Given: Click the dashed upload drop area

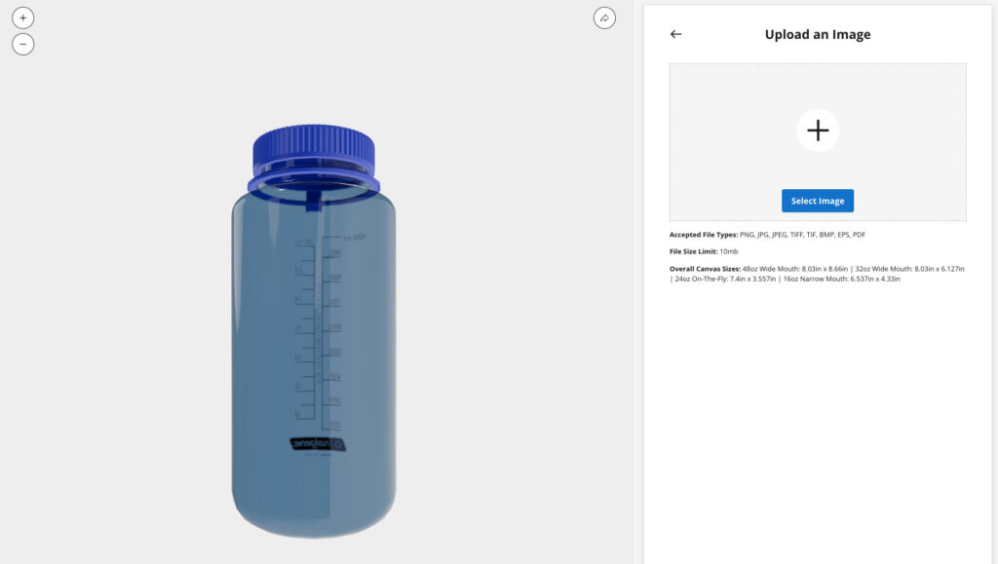Looking at the screenshot, I should [818, 142].
